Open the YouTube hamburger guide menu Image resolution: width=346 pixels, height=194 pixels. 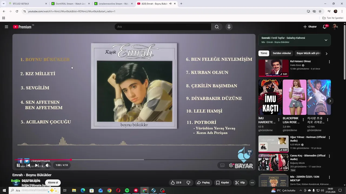tap(6, 27)
